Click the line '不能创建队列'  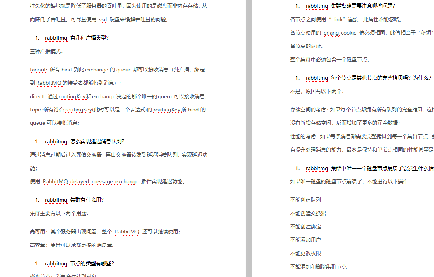(305, 200)
